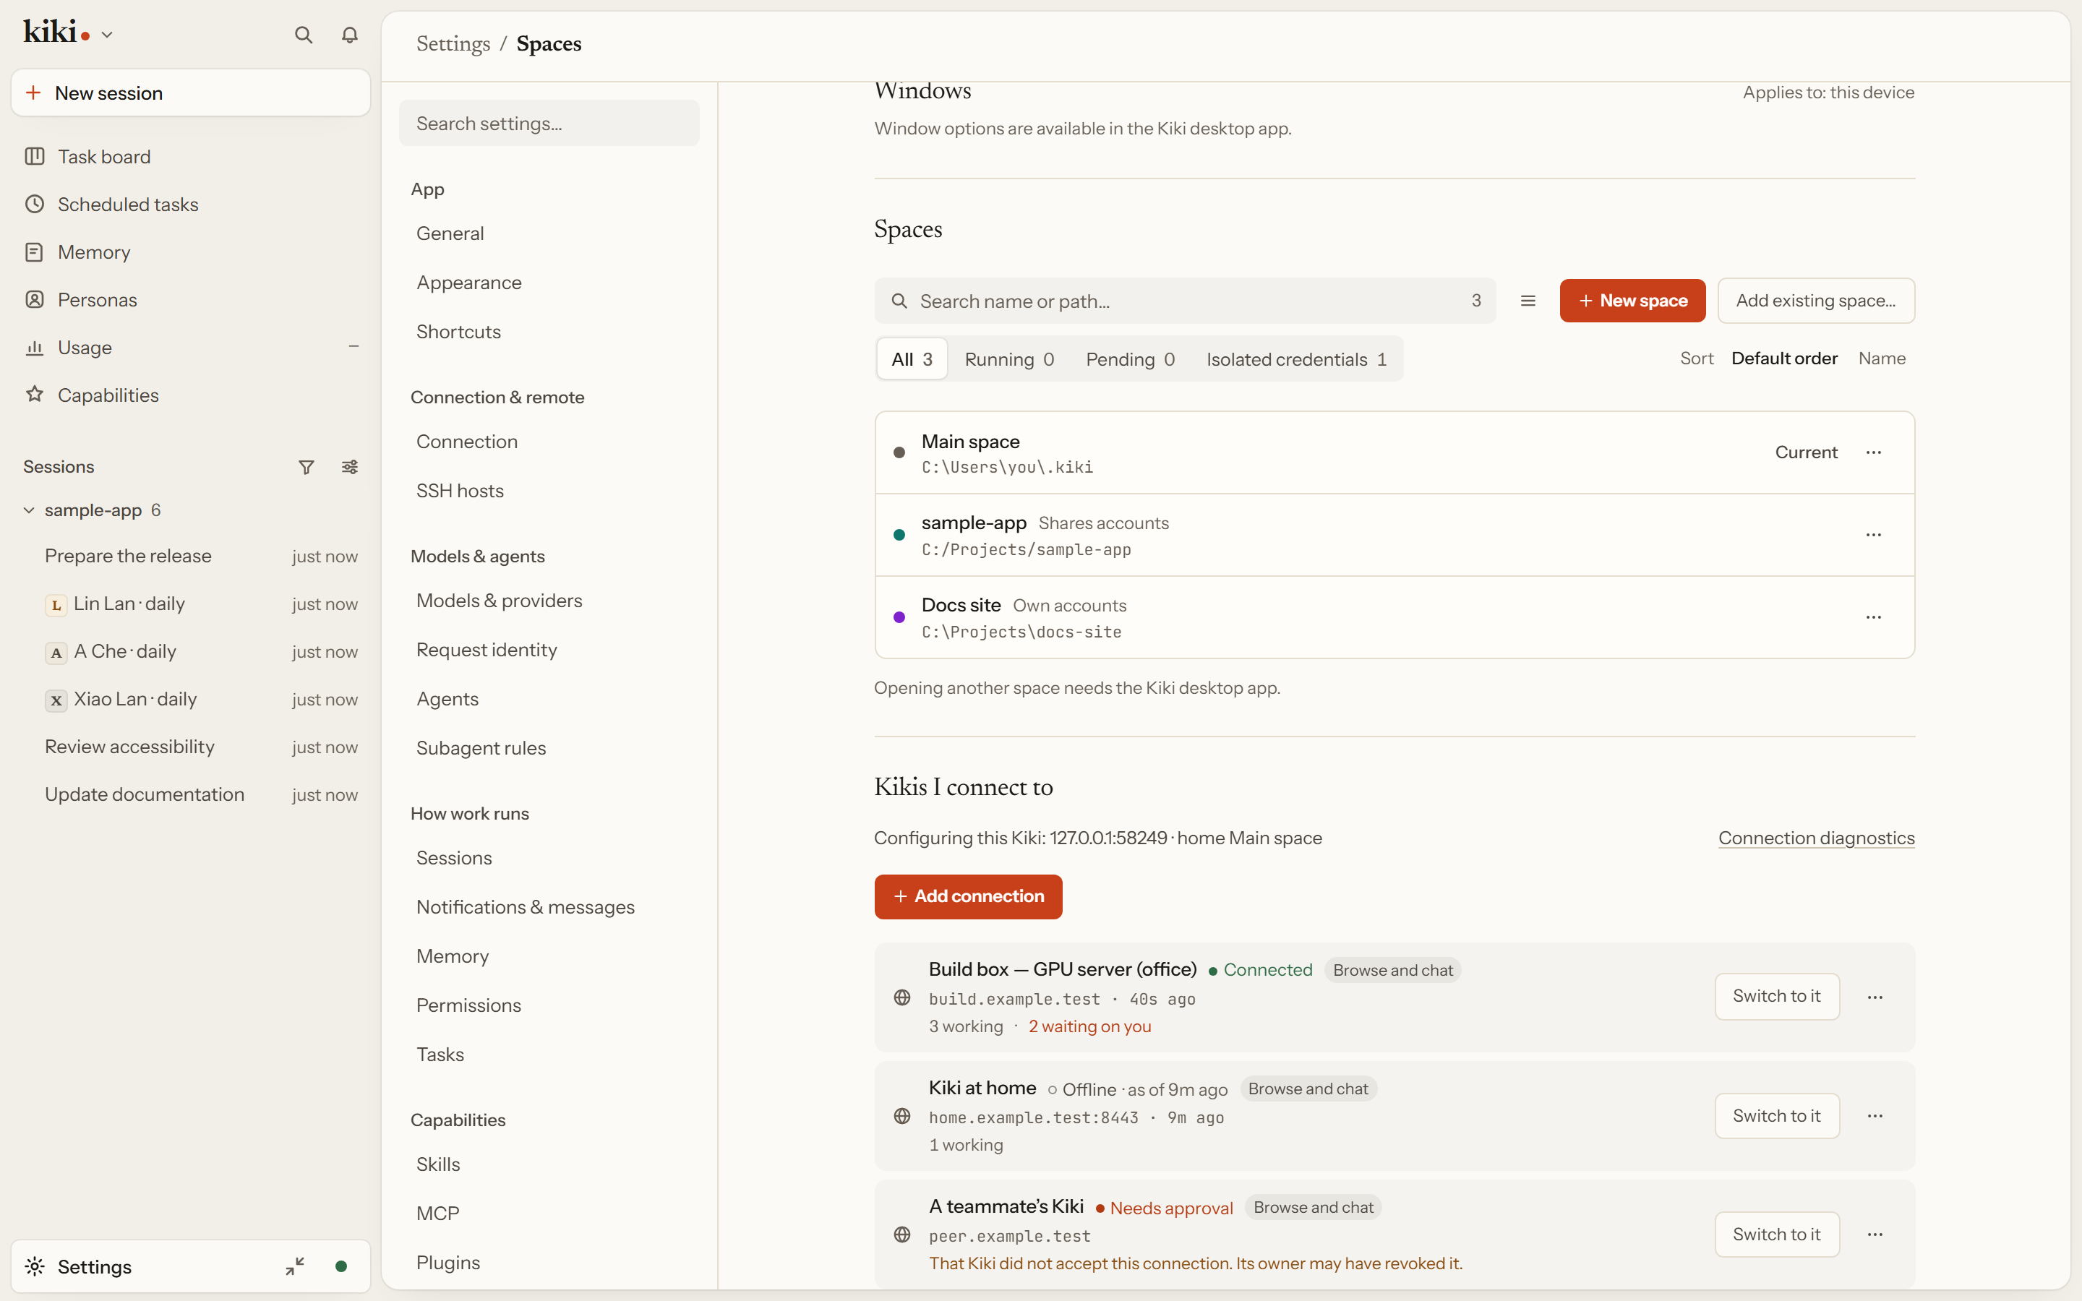This screenshot has width=2082, height=1301.
Task: Select Default order sorting
Action: pyautogui.click(x=1784, y=358)
